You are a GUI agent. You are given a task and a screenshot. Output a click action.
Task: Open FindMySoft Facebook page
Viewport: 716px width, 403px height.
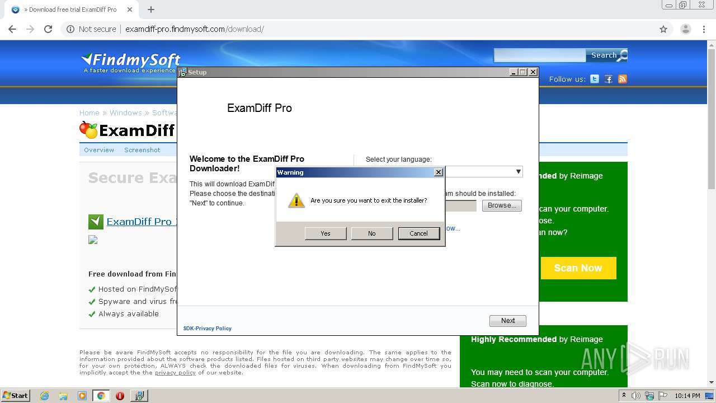(x=609, y=79)
